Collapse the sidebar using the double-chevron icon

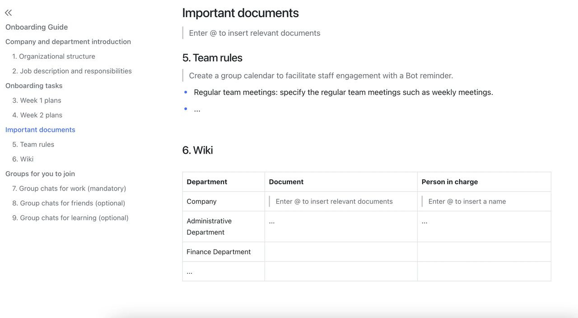(8, 13)
